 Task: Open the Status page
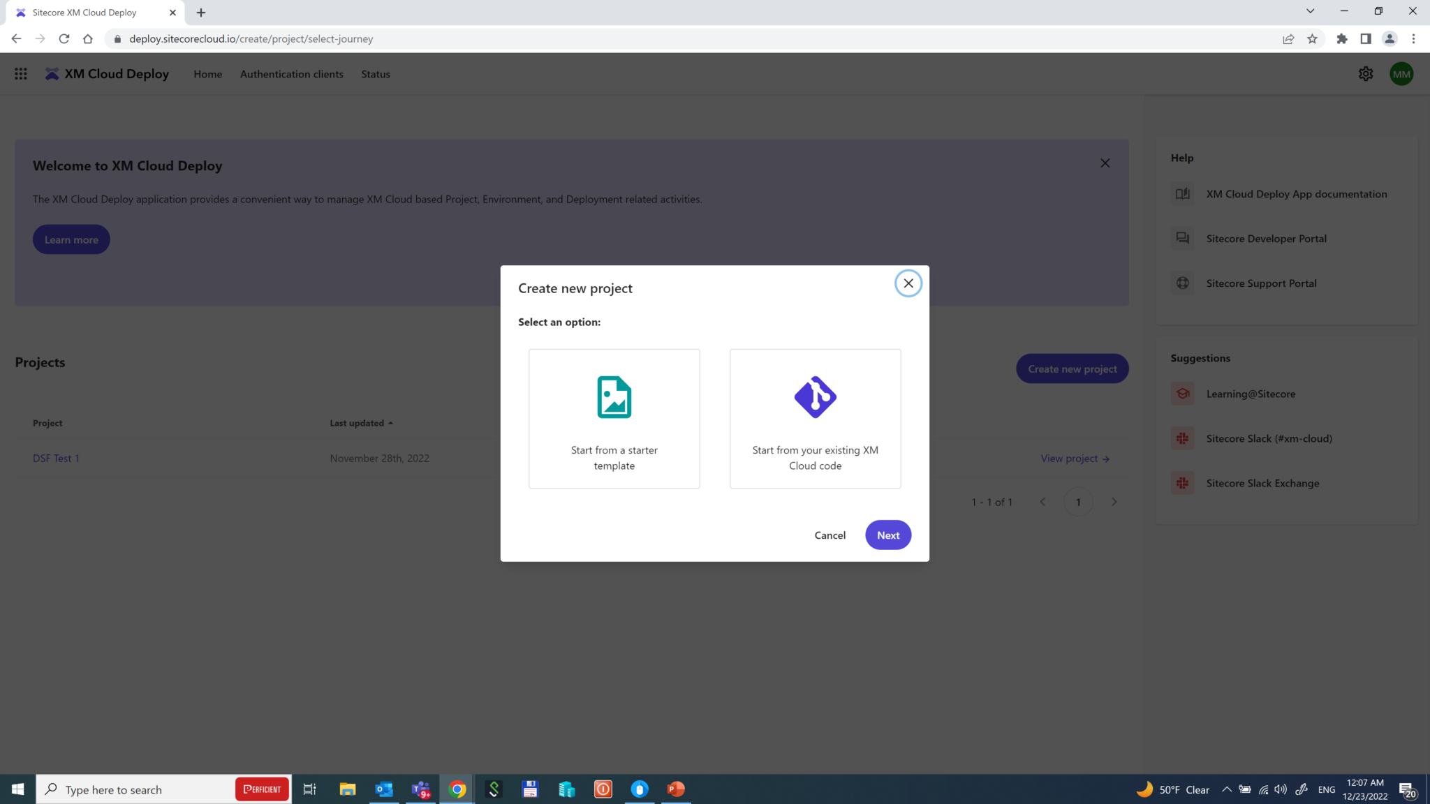coord(376,73)
